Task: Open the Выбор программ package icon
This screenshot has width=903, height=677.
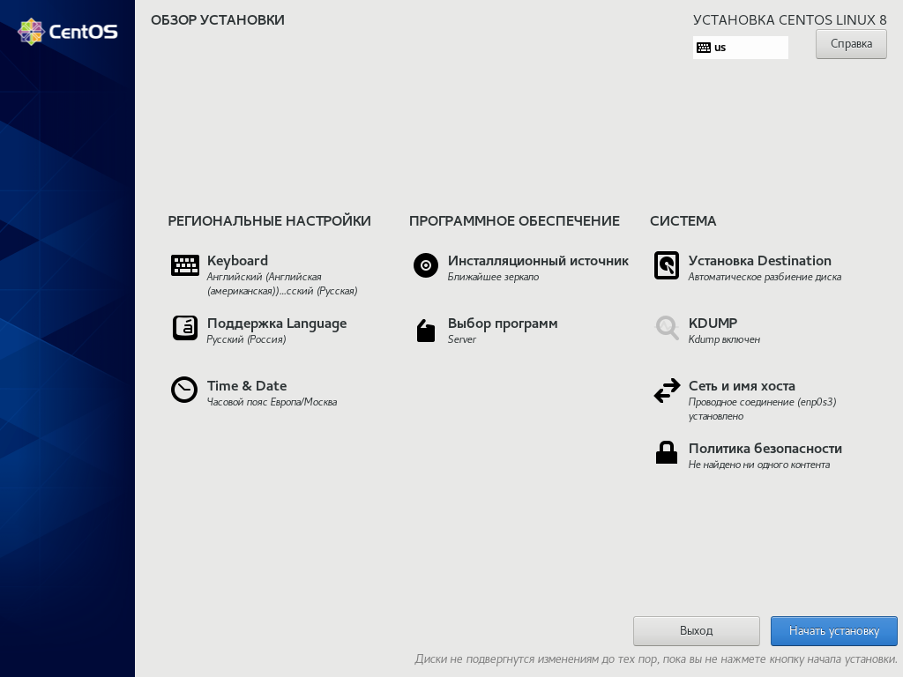Action: (426, 331)
